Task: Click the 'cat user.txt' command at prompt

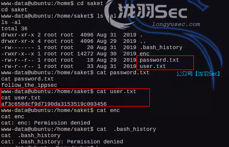Action: pos(116,91)
